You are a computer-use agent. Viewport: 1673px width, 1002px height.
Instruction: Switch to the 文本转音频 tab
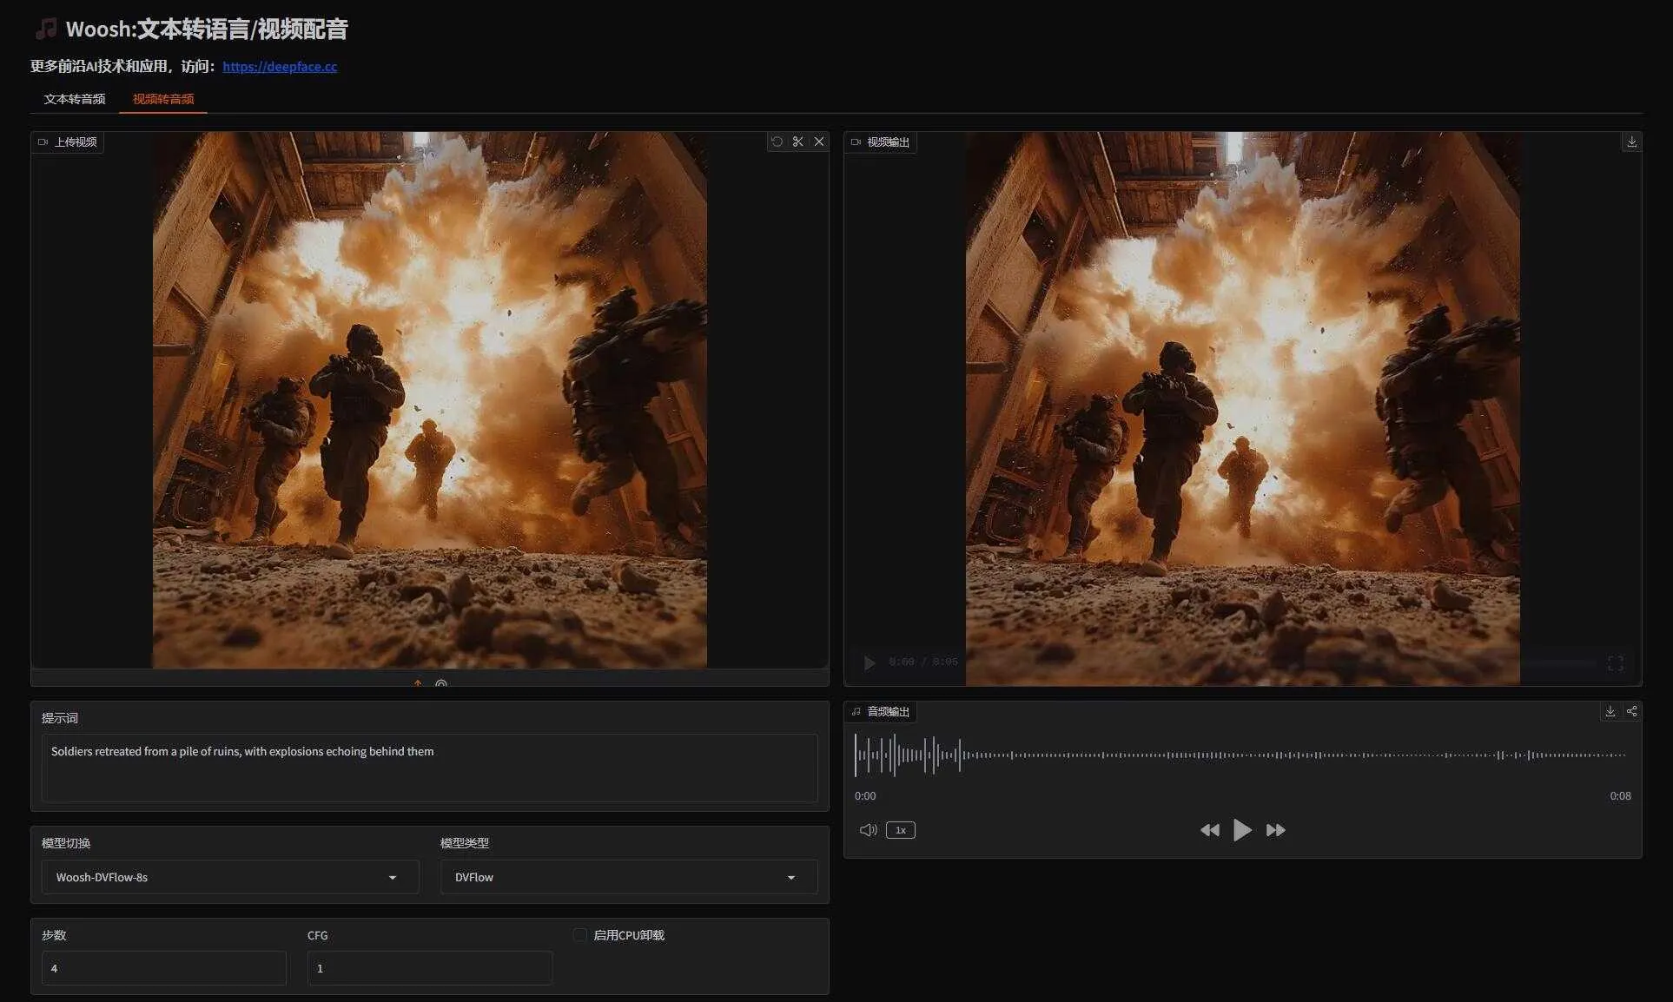(75, 99)
